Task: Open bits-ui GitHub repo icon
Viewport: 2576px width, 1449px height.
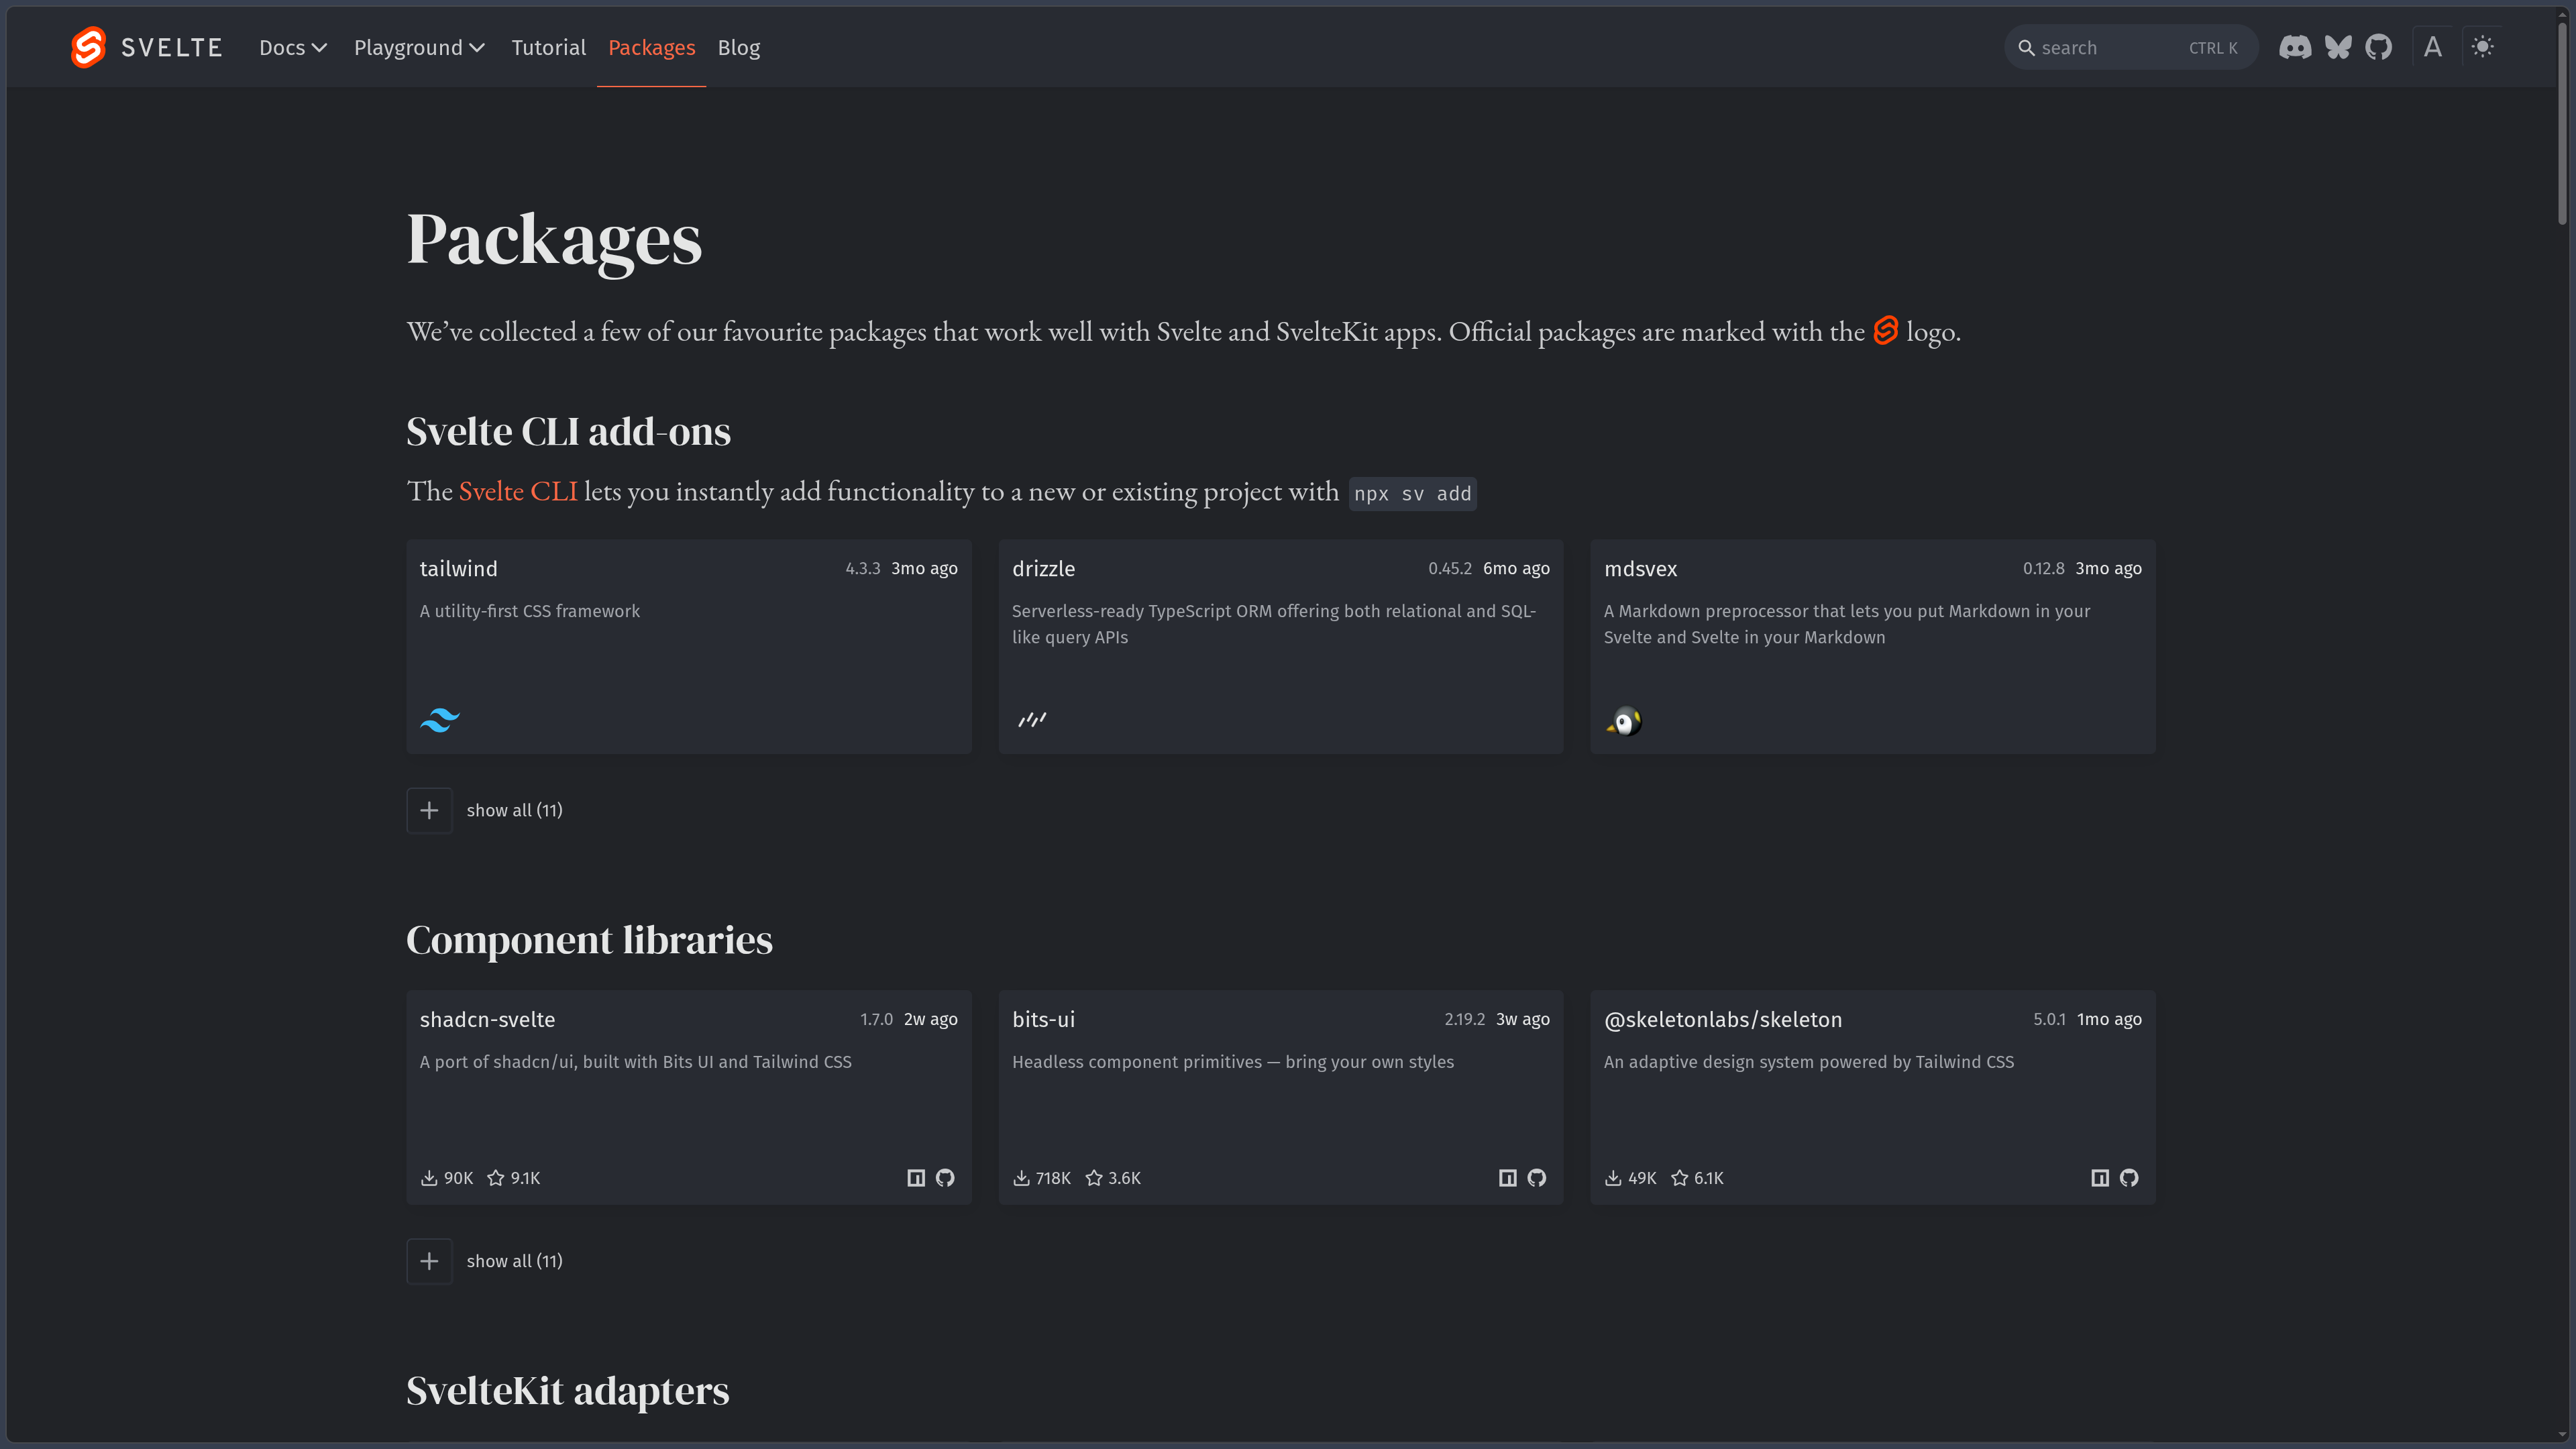Action: pos(1537,1178)
